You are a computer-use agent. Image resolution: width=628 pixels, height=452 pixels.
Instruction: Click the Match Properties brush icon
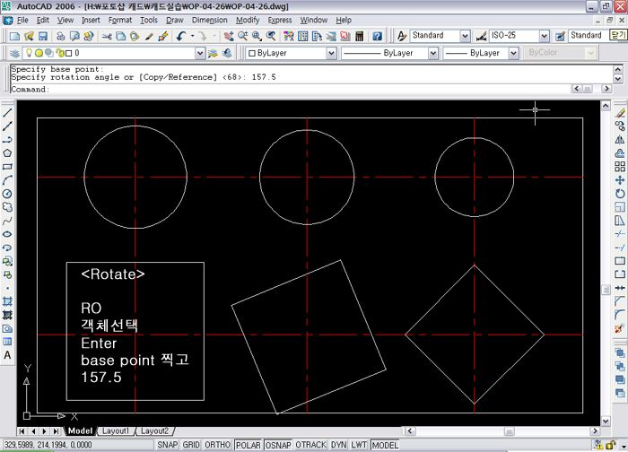pyautogui.click(x=149, y=36)
